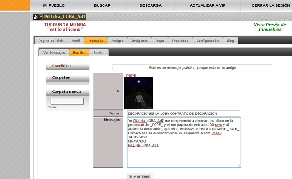This screenshot has height=179, width=292.
Task: Collapse the Carpeta nueva sidebar section
Action: coord(68,92)
